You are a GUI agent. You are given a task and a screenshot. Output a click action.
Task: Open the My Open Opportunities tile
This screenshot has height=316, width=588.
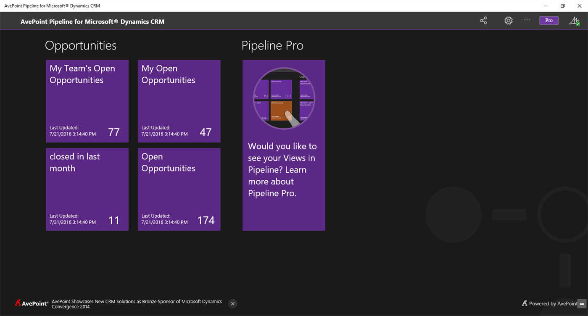179,101
